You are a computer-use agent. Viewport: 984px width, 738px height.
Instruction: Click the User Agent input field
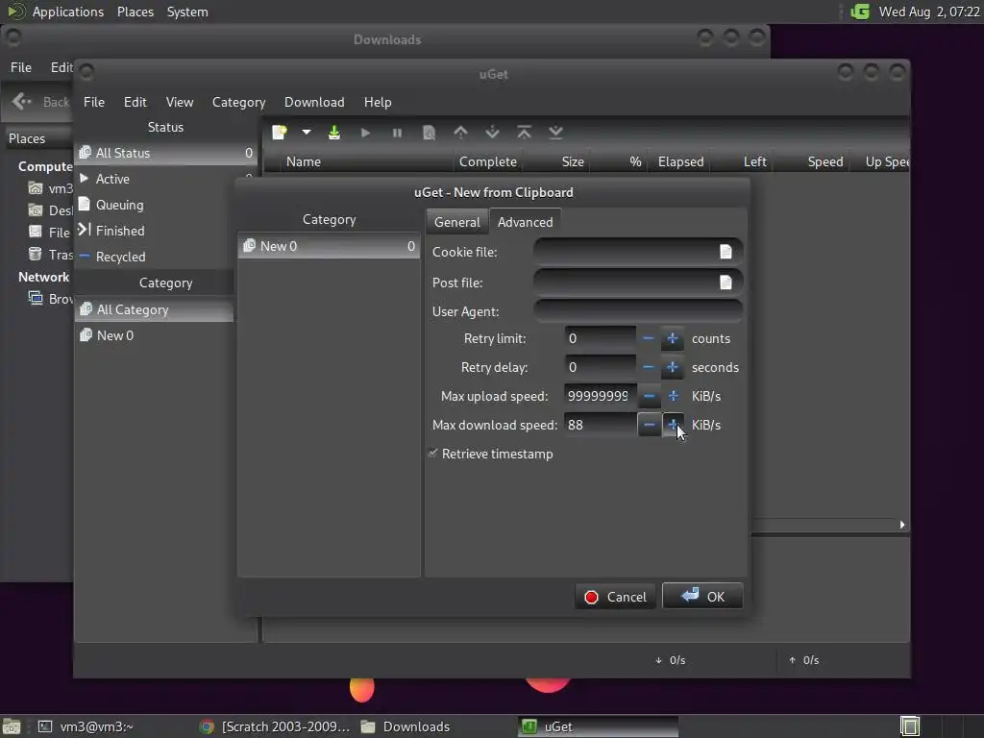638,311
